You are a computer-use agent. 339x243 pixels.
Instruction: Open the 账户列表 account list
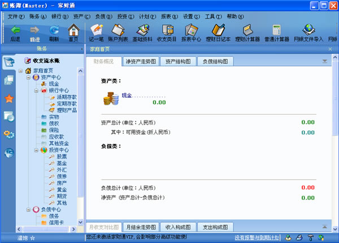click(x=118, y=33)
